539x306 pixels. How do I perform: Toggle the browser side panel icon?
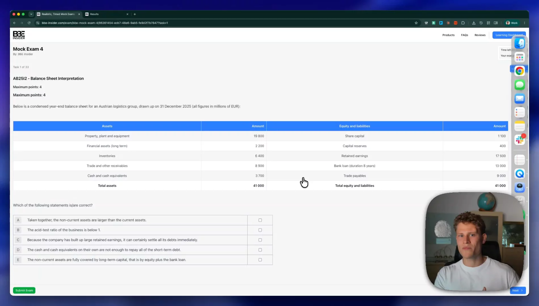pos(496,23)
